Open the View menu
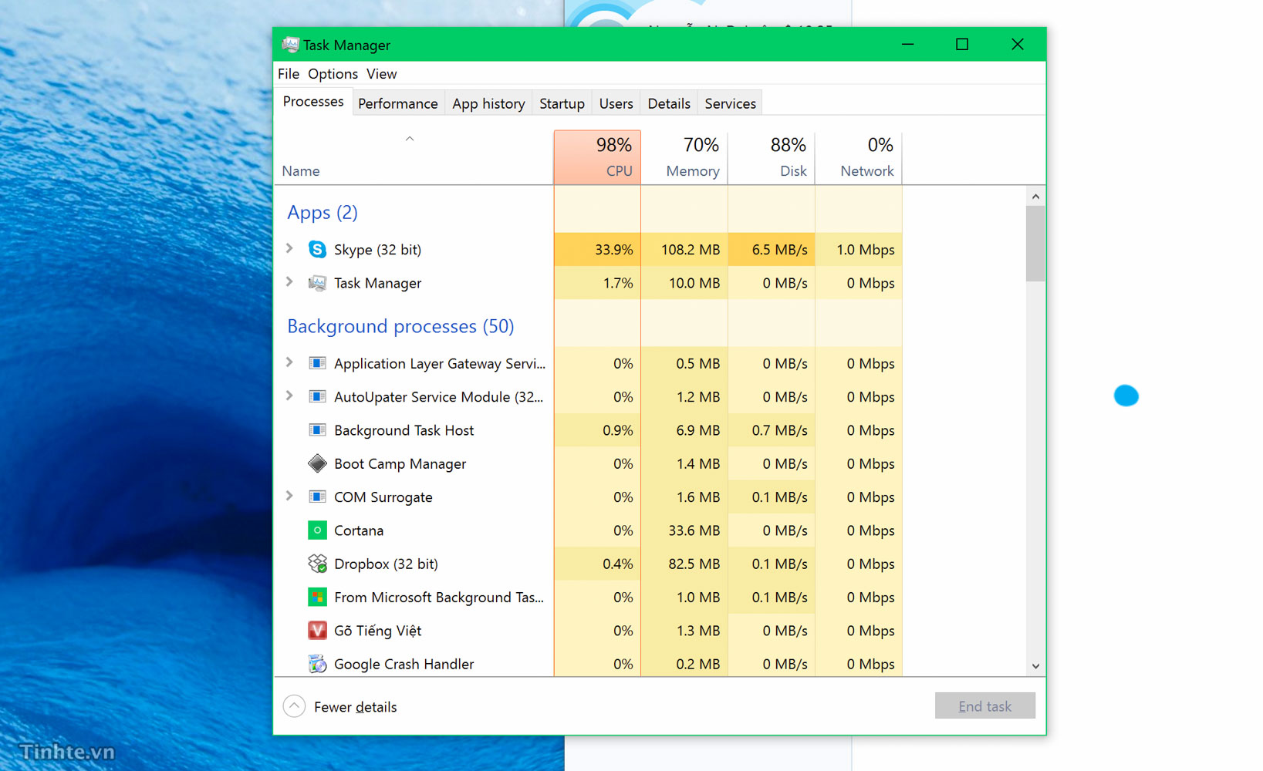 (x=381, y=74)
